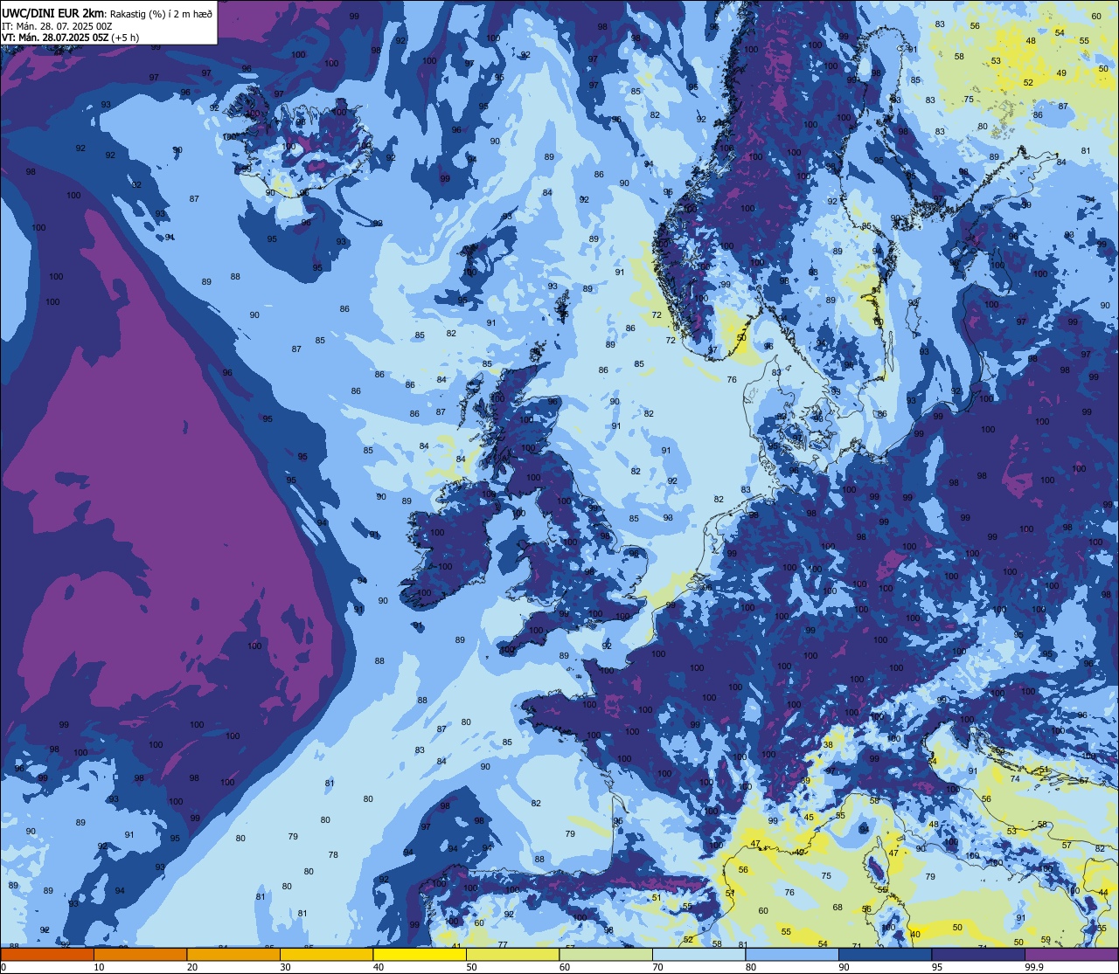Click the legend scale label '20'
1119x974 pixels.
click(192, 967)
